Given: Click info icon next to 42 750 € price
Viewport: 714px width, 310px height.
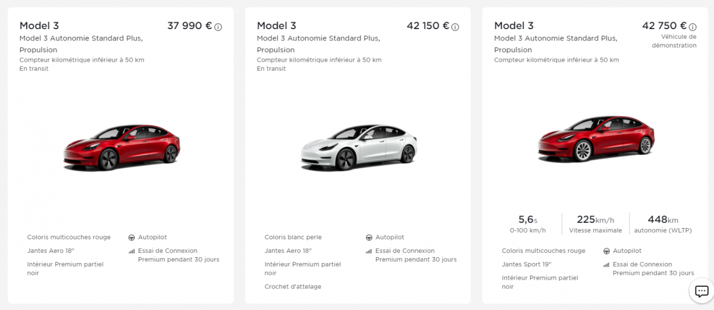Looking at the screenshot, I should tap(693, 27).
